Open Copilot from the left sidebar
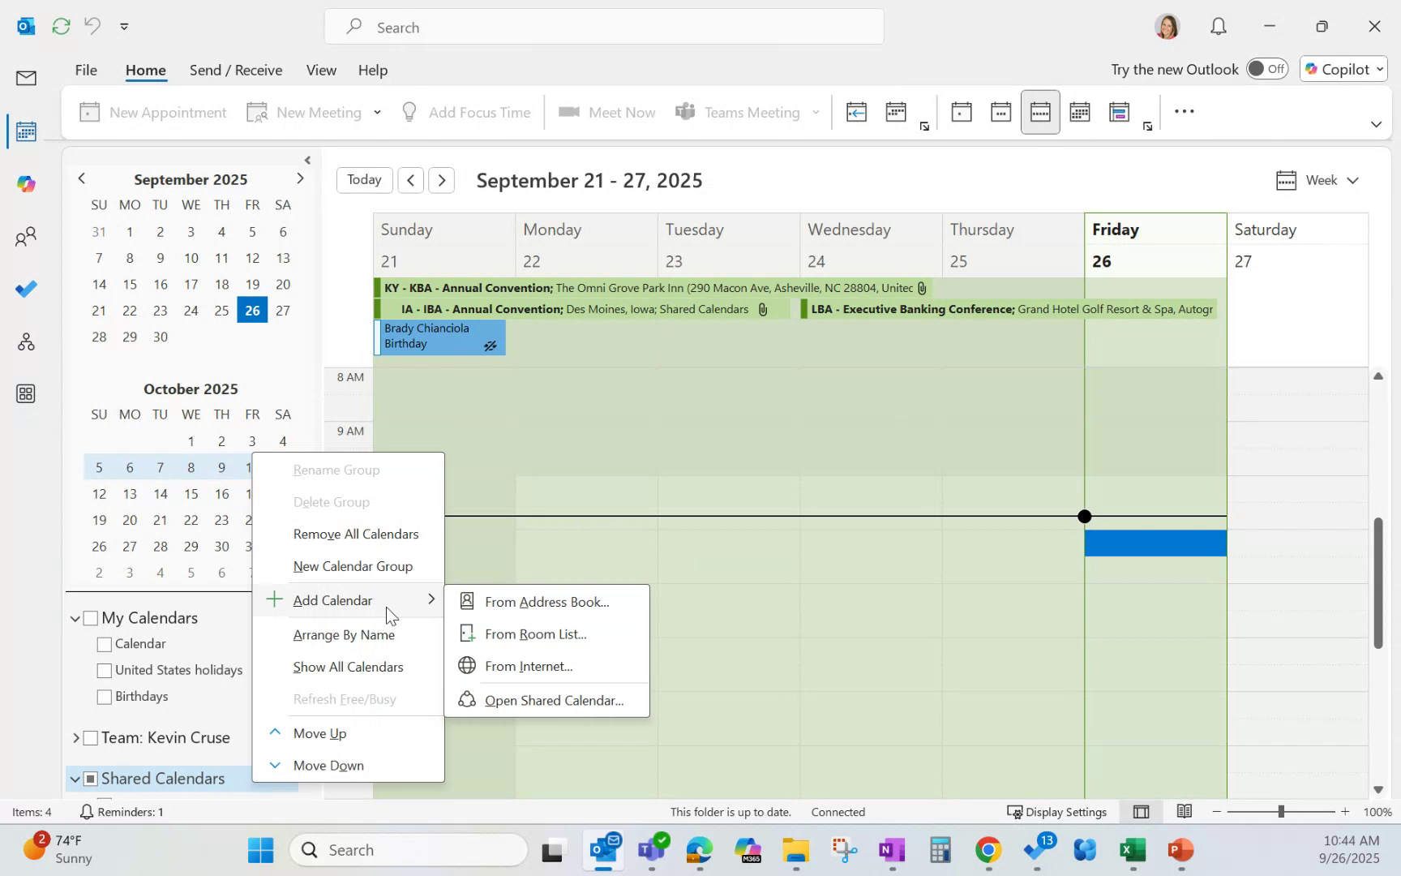Viewport: 1401px width, 876px height. [25, 183]
